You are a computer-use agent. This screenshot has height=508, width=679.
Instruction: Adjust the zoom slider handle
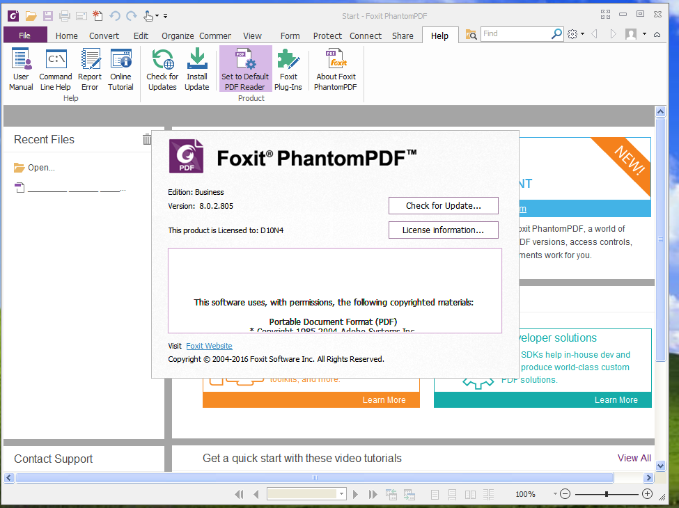[607, 493]
